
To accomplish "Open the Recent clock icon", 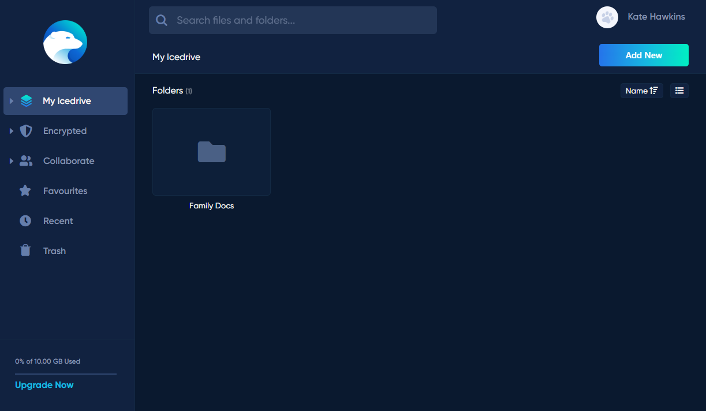I will [26, 221].
